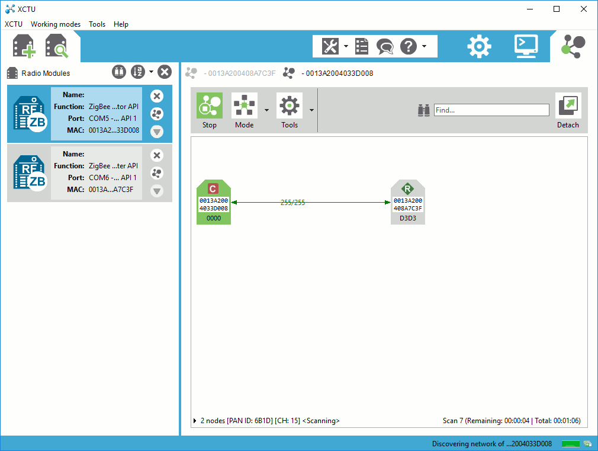
Task: Open the Tools menu
Action: coord(97,24)
